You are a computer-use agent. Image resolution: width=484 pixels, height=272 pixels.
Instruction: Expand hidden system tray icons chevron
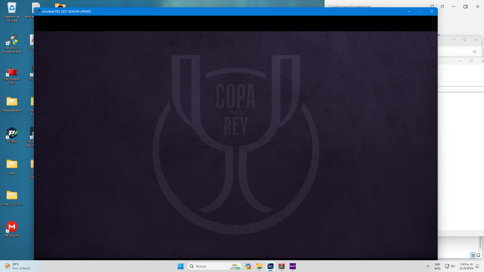[428, 266]
